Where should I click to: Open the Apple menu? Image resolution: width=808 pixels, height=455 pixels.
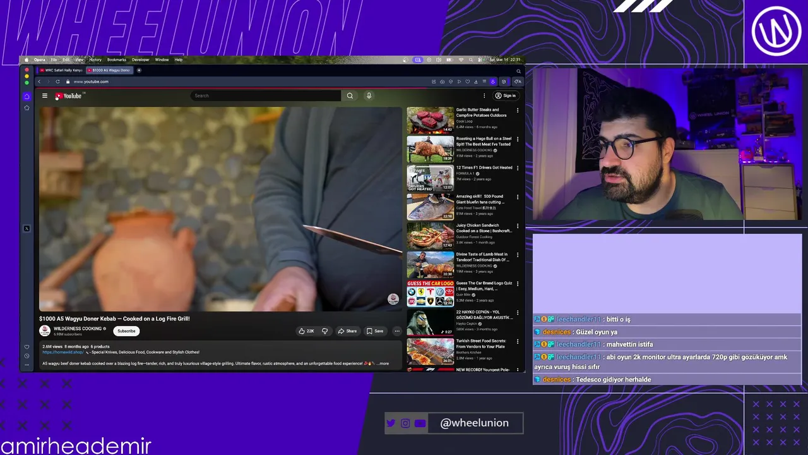tap(27, 59)
